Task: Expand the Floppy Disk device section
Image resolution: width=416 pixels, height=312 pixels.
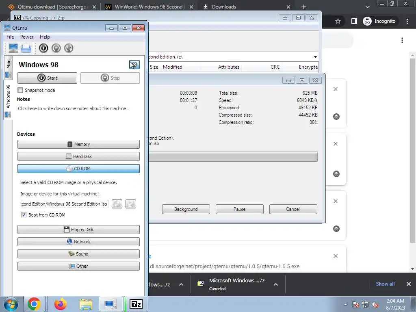Action: (x=78, y=230)
